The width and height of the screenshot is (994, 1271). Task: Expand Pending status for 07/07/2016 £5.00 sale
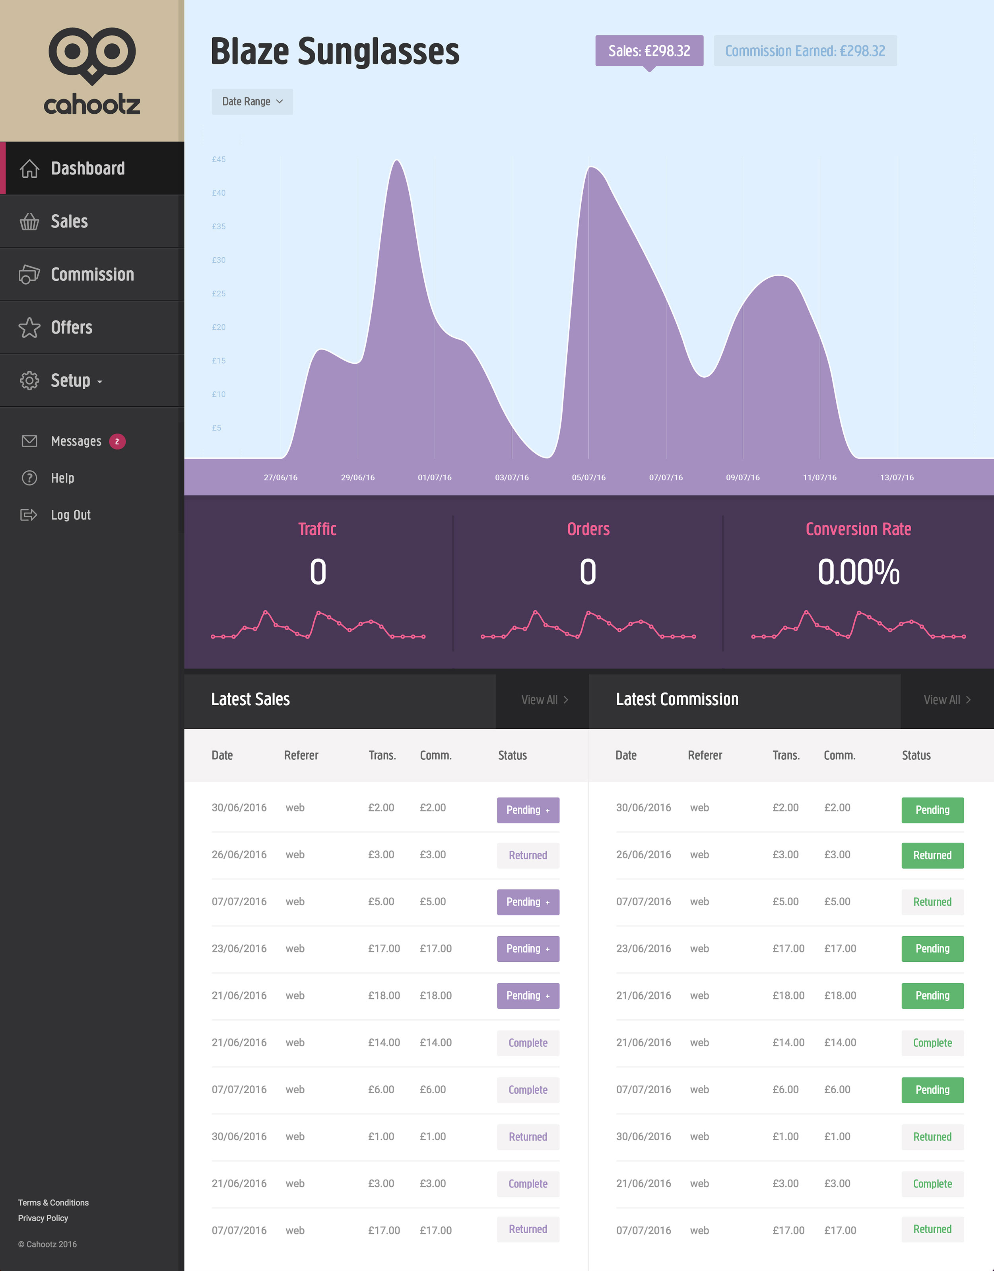click(528, 902)
